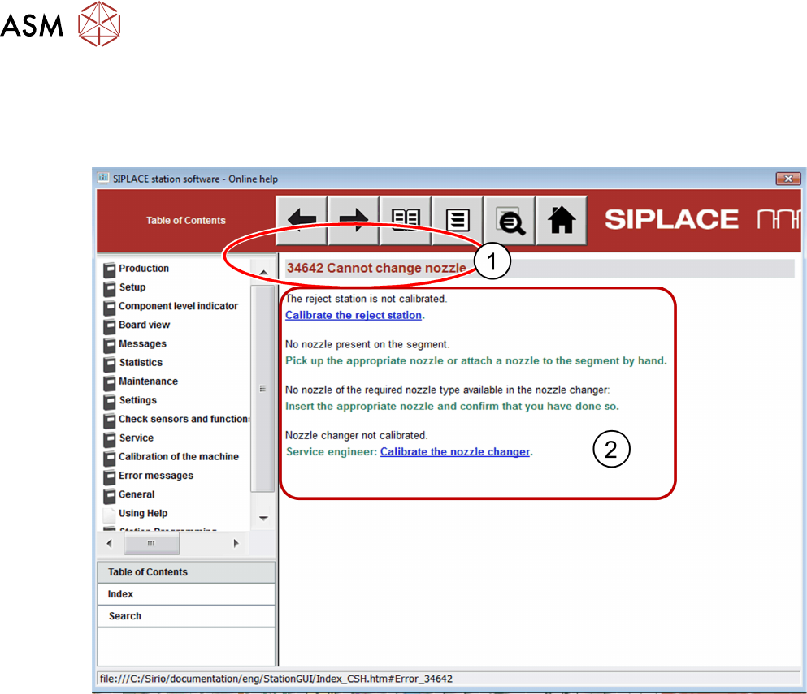Go to the help home page
807x694 pixels.
click(562, 220)
